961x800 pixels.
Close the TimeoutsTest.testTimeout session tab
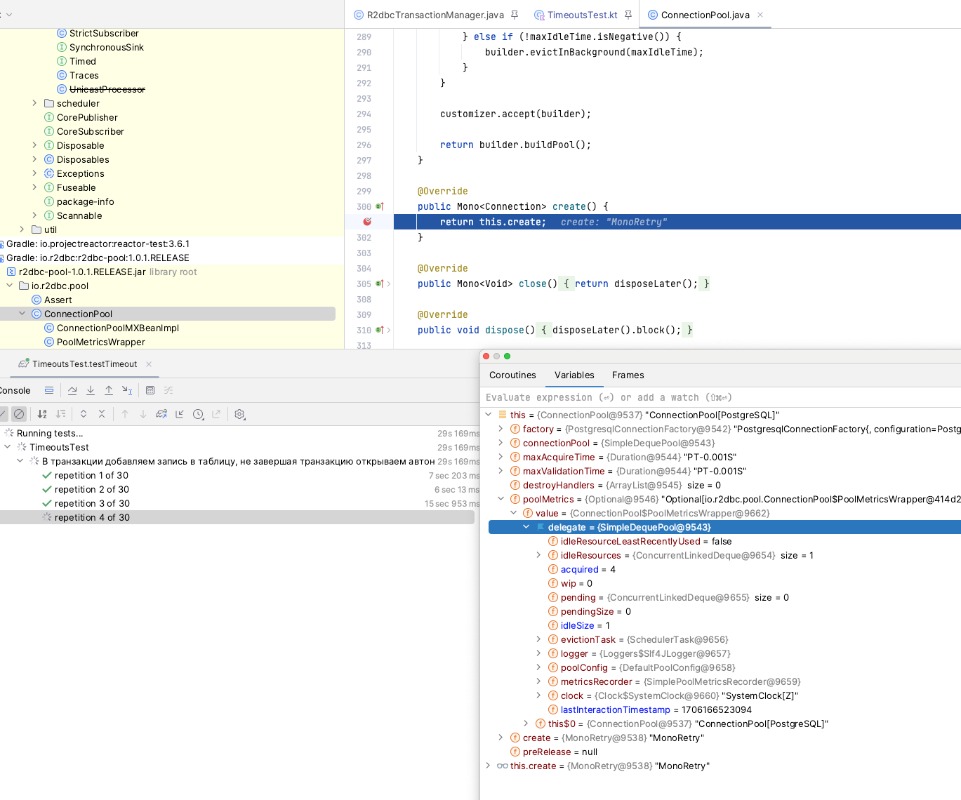click(x=149, y=364)
